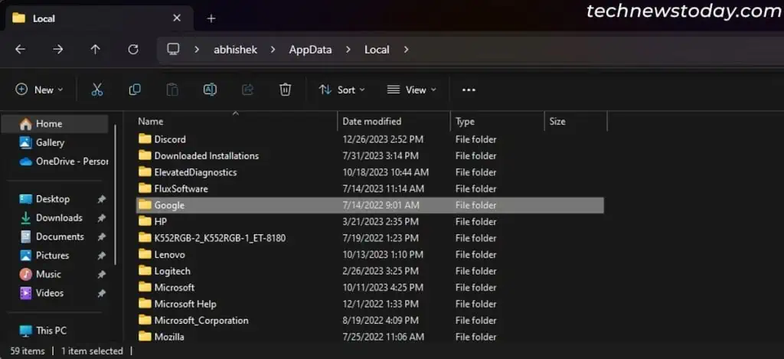Screen dimensions: 784x359
Task: Click the Cut scissors icon
Action: 97,90
